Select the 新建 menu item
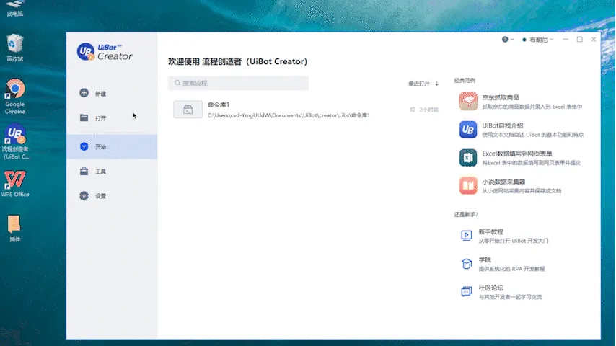616x346 pixels. [112, 94]
